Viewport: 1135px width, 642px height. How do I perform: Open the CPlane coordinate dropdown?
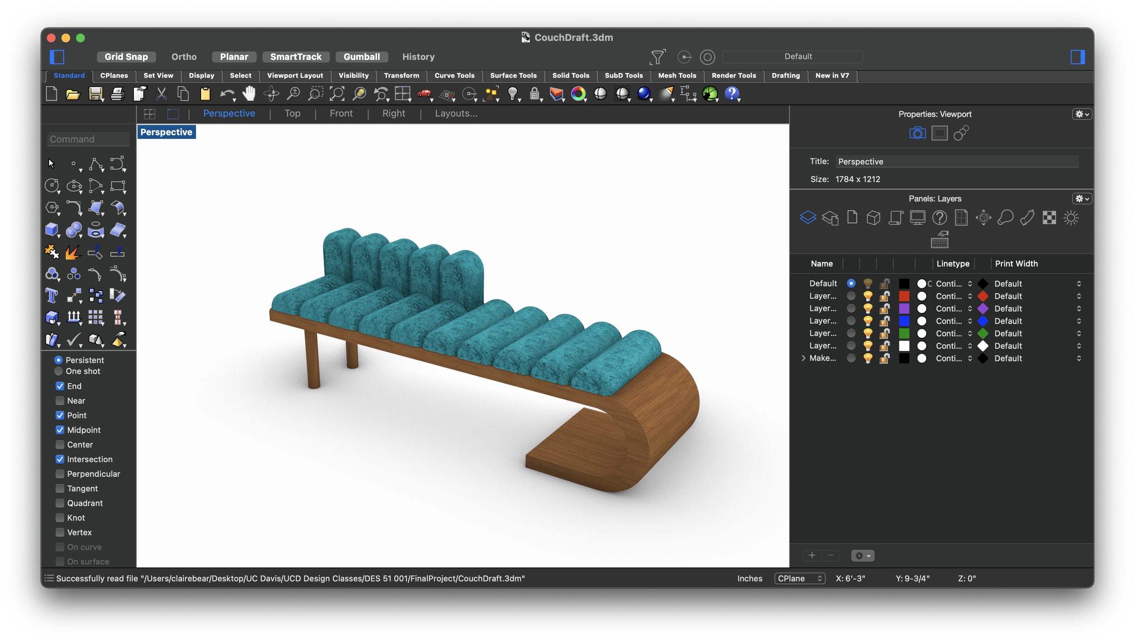point(799,578)
